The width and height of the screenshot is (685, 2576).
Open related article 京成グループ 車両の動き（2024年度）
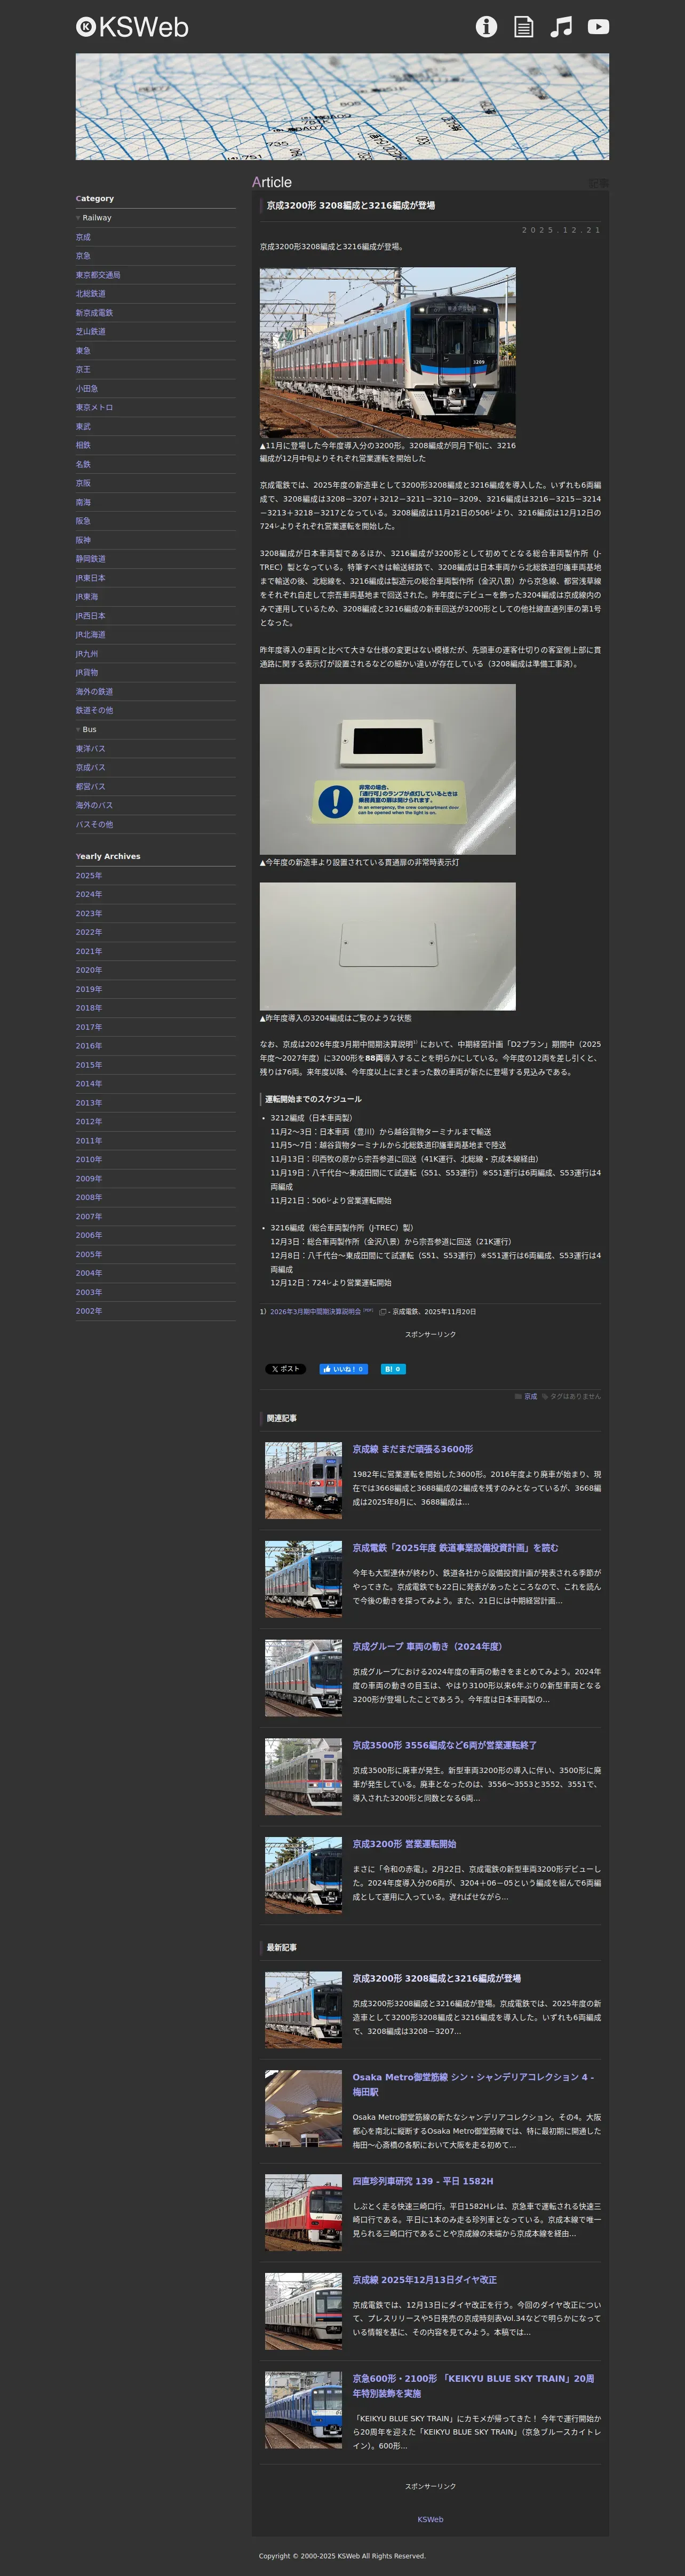[x=427, y=1646]
